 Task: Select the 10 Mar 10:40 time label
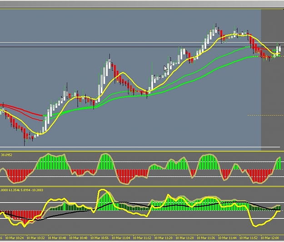point(57,238)
